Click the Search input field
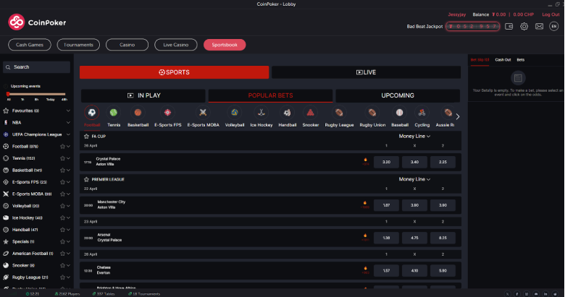Image resolution: width=565 pixels, height=297 pixels. 36,67
